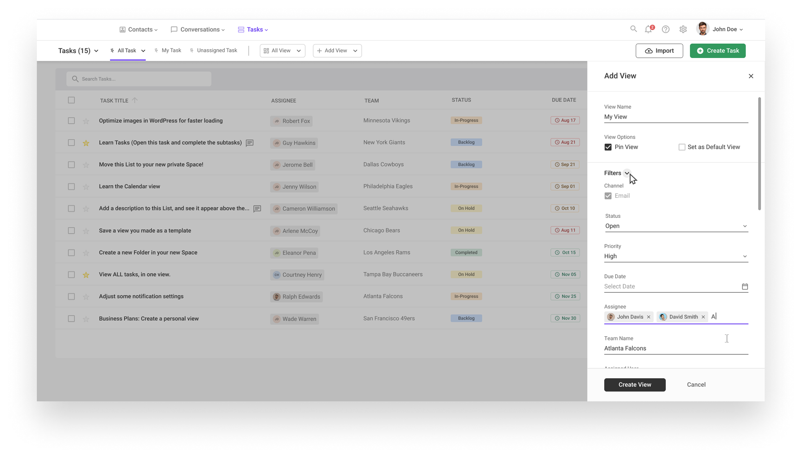Close the Add View panel
This screenshot has width=801, height=455.
tap(750, 76)
